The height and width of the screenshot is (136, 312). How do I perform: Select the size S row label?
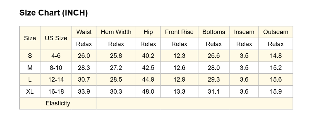(30, 56)
